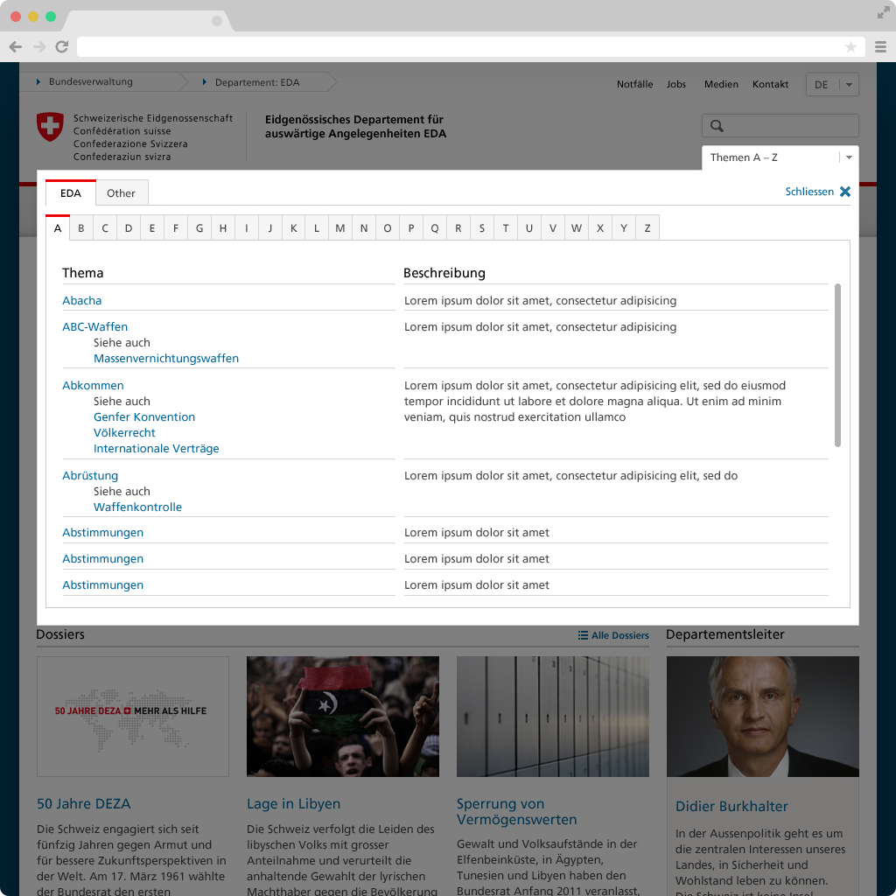Image resolution: width=896 pixels, height=896 pixels.
Task: Select letter G tab
Action: point(199,228)
